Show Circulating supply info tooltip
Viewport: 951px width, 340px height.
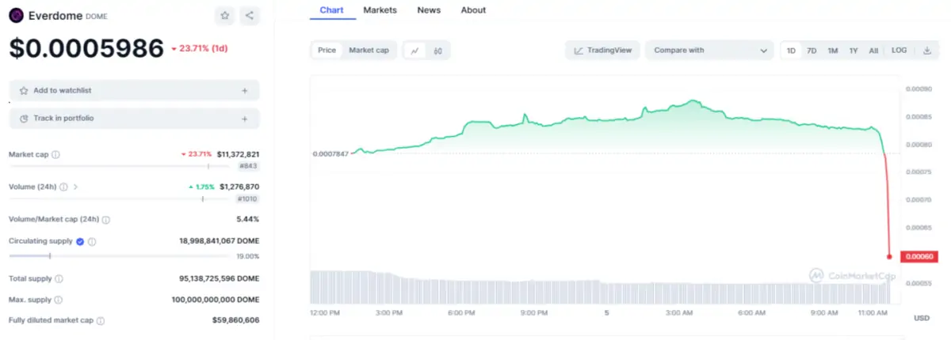pyautogui.click(x=92, y=241)
